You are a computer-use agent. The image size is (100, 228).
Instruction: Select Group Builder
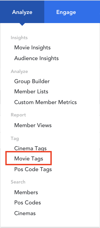[x=32, y=81]
